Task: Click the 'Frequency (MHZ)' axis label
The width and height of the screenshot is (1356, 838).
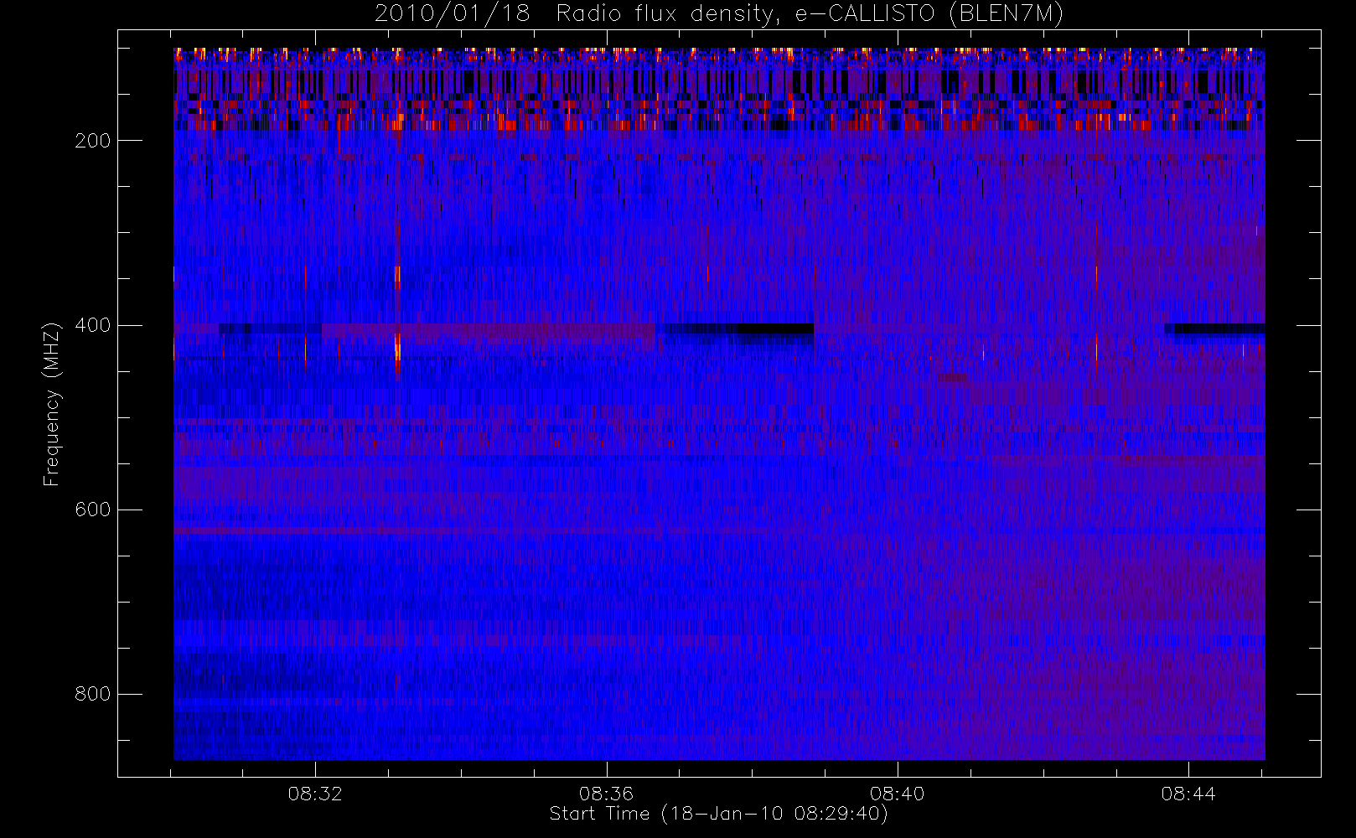Action: (52, 404)
